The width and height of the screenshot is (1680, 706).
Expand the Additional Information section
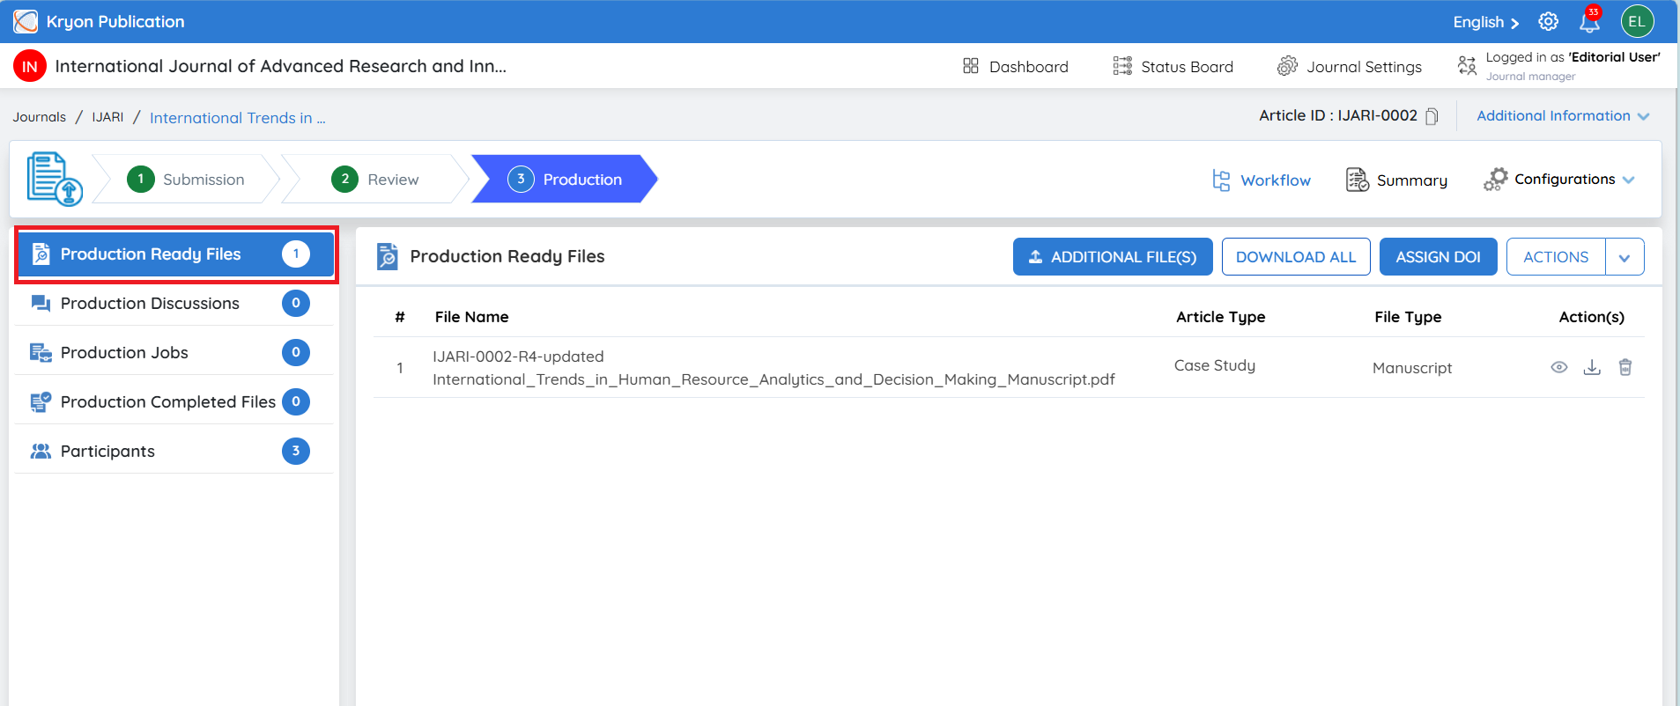click(x=1562, y=116)
